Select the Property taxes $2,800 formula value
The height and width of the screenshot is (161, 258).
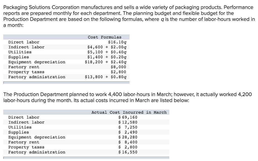pos(118,72)
